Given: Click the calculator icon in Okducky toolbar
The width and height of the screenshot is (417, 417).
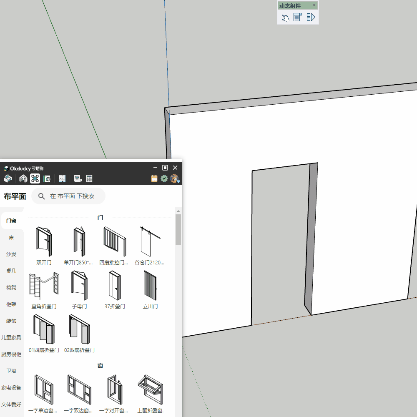Looking at the screenshot, I should point(89,178).
